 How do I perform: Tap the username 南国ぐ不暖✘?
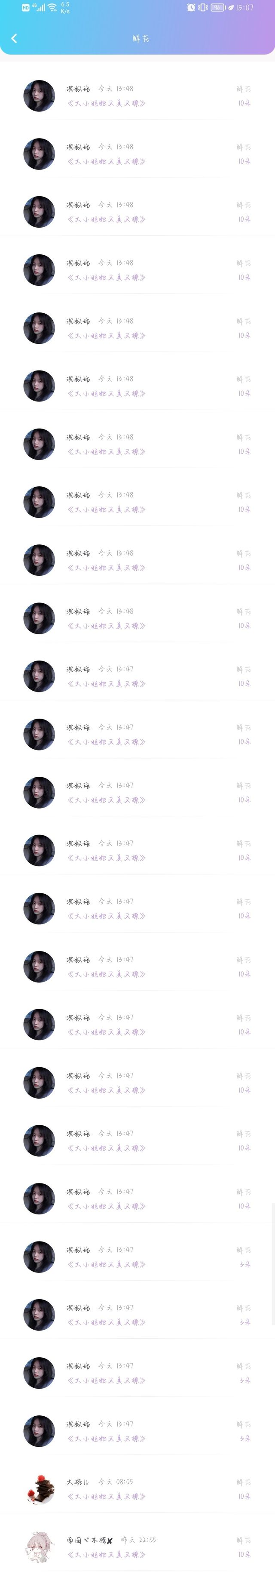tap(89, 1540)
